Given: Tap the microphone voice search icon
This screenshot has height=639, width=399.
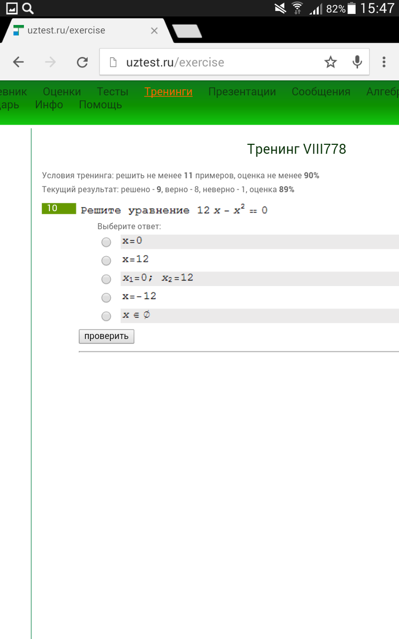Looking at the screenshot, I should [358, 62].
